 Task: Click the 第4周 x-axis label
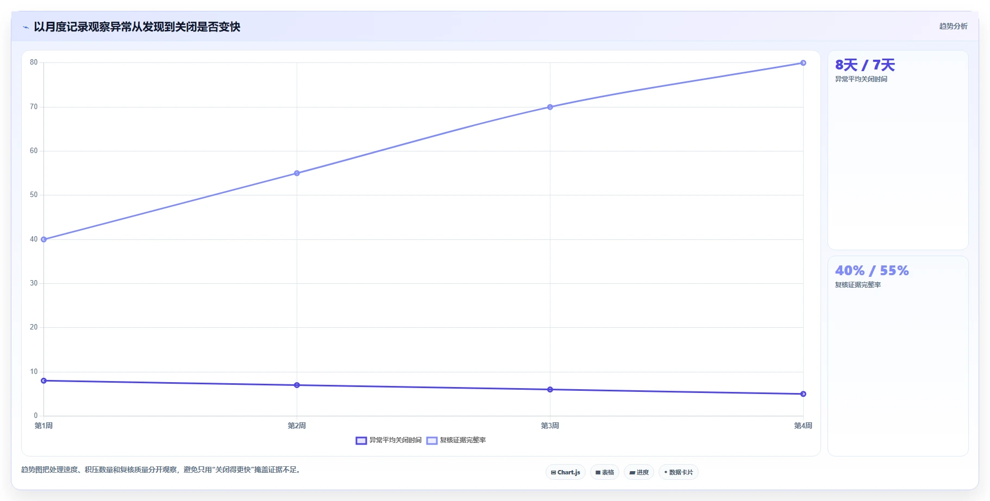coord(803,426)
